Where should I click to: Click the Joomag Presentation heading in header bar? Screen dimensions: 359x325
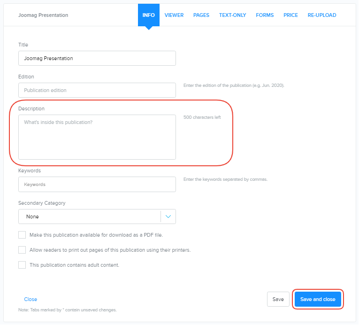click(43, 15)
